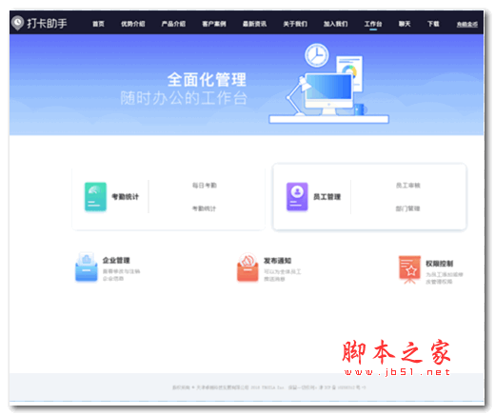
Task: Click the 全面化管理 banner heading
Action: pos(207,79)
